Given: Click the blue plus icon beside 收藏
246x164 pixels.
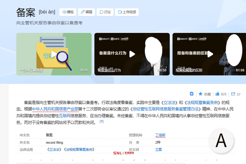Looking at the screenshot, I should 192,94.
